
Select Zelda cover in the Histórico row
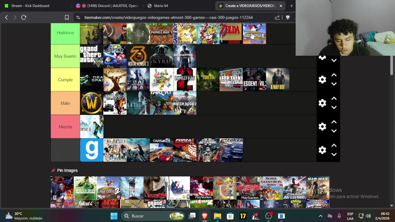tap(231, 33)
